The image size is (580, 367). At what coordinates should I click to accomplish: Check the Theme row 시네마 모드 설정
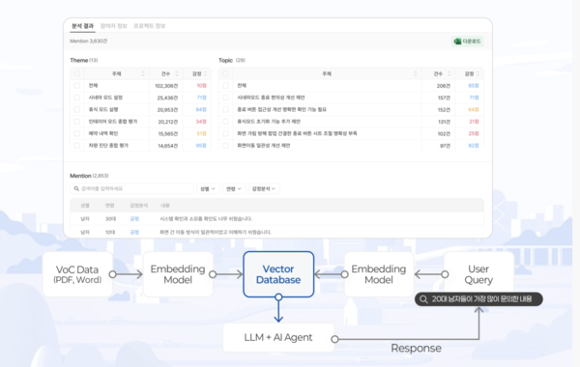point(77,98)
